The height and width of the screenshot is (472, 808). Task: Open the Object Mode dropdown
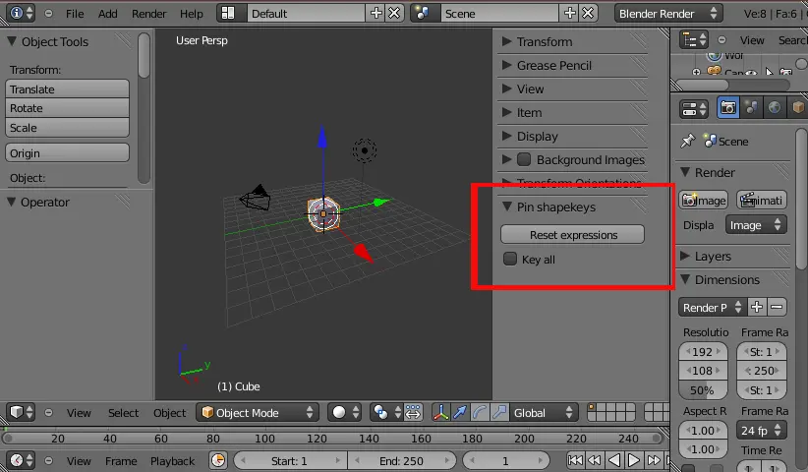pos(258,413)
